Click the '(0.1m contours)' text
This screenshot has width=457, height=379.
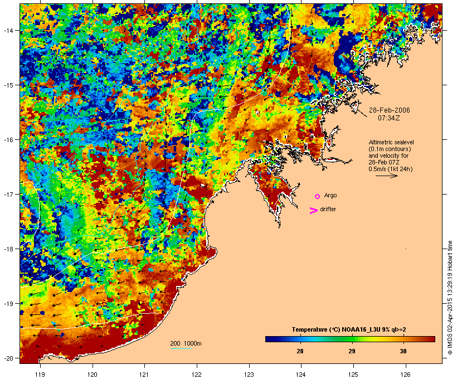click(x=390, y=149)
